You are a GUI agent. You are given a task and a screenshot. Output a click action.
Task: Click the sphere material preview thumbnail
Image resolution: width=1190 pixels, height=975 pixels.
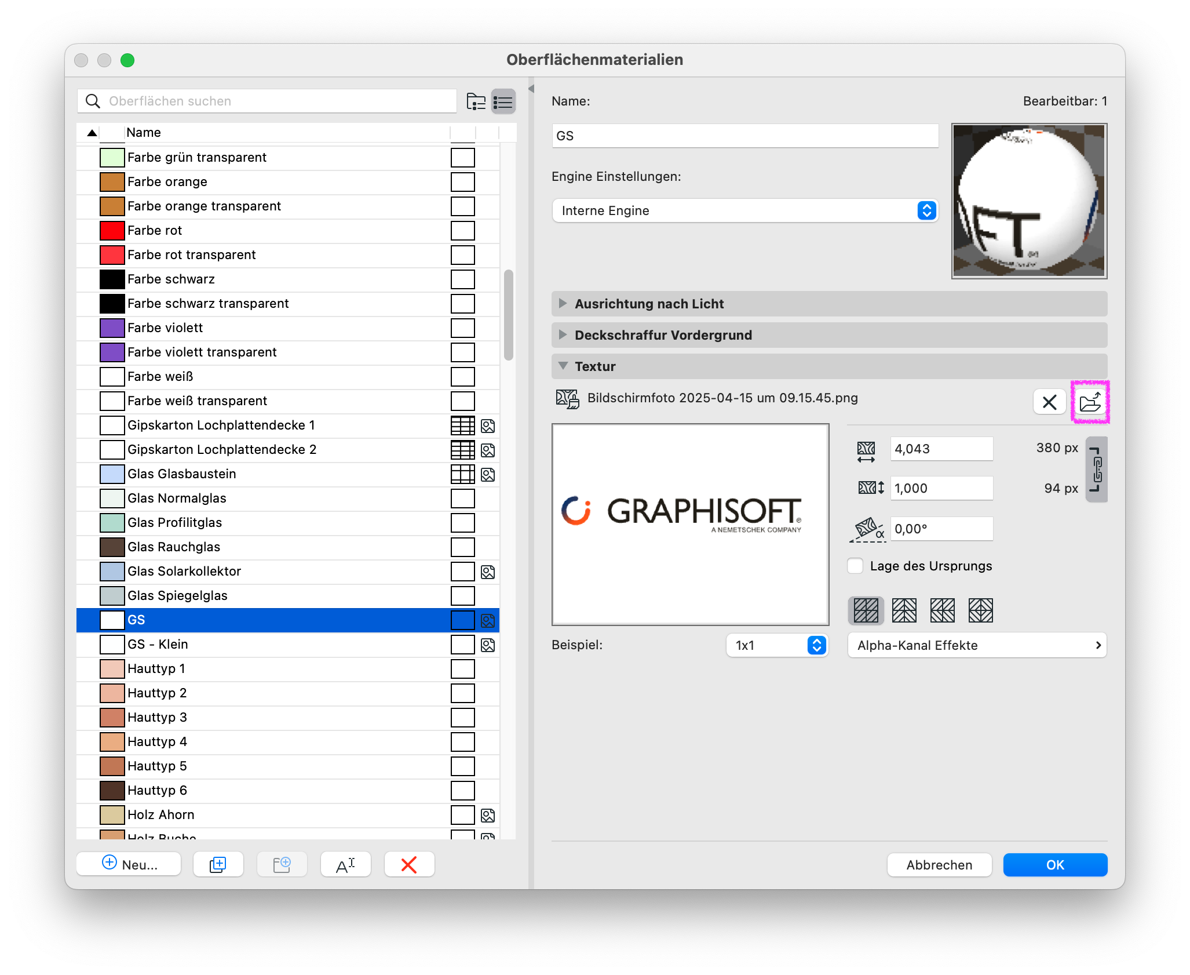tap(1029, 201)
